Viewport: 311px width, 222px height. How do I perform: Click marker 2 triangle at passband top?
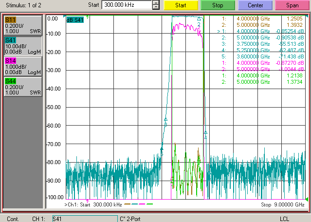pos(199,19)
